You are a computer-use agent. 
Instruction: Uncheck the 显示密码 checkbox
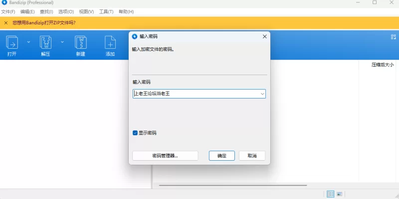pos(135,133)
